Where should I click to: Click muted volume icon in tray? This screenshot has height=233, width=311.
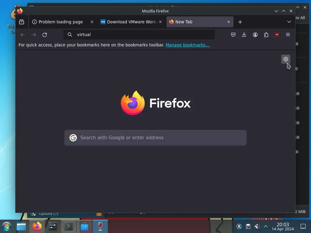click(257, 226)
